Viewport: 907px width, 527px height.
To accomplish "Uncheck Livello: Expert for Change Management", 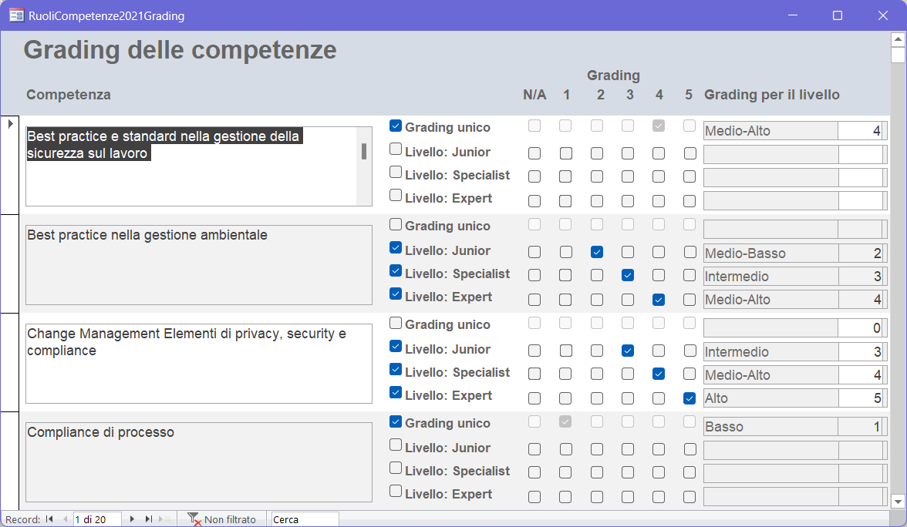I will 396,392.
